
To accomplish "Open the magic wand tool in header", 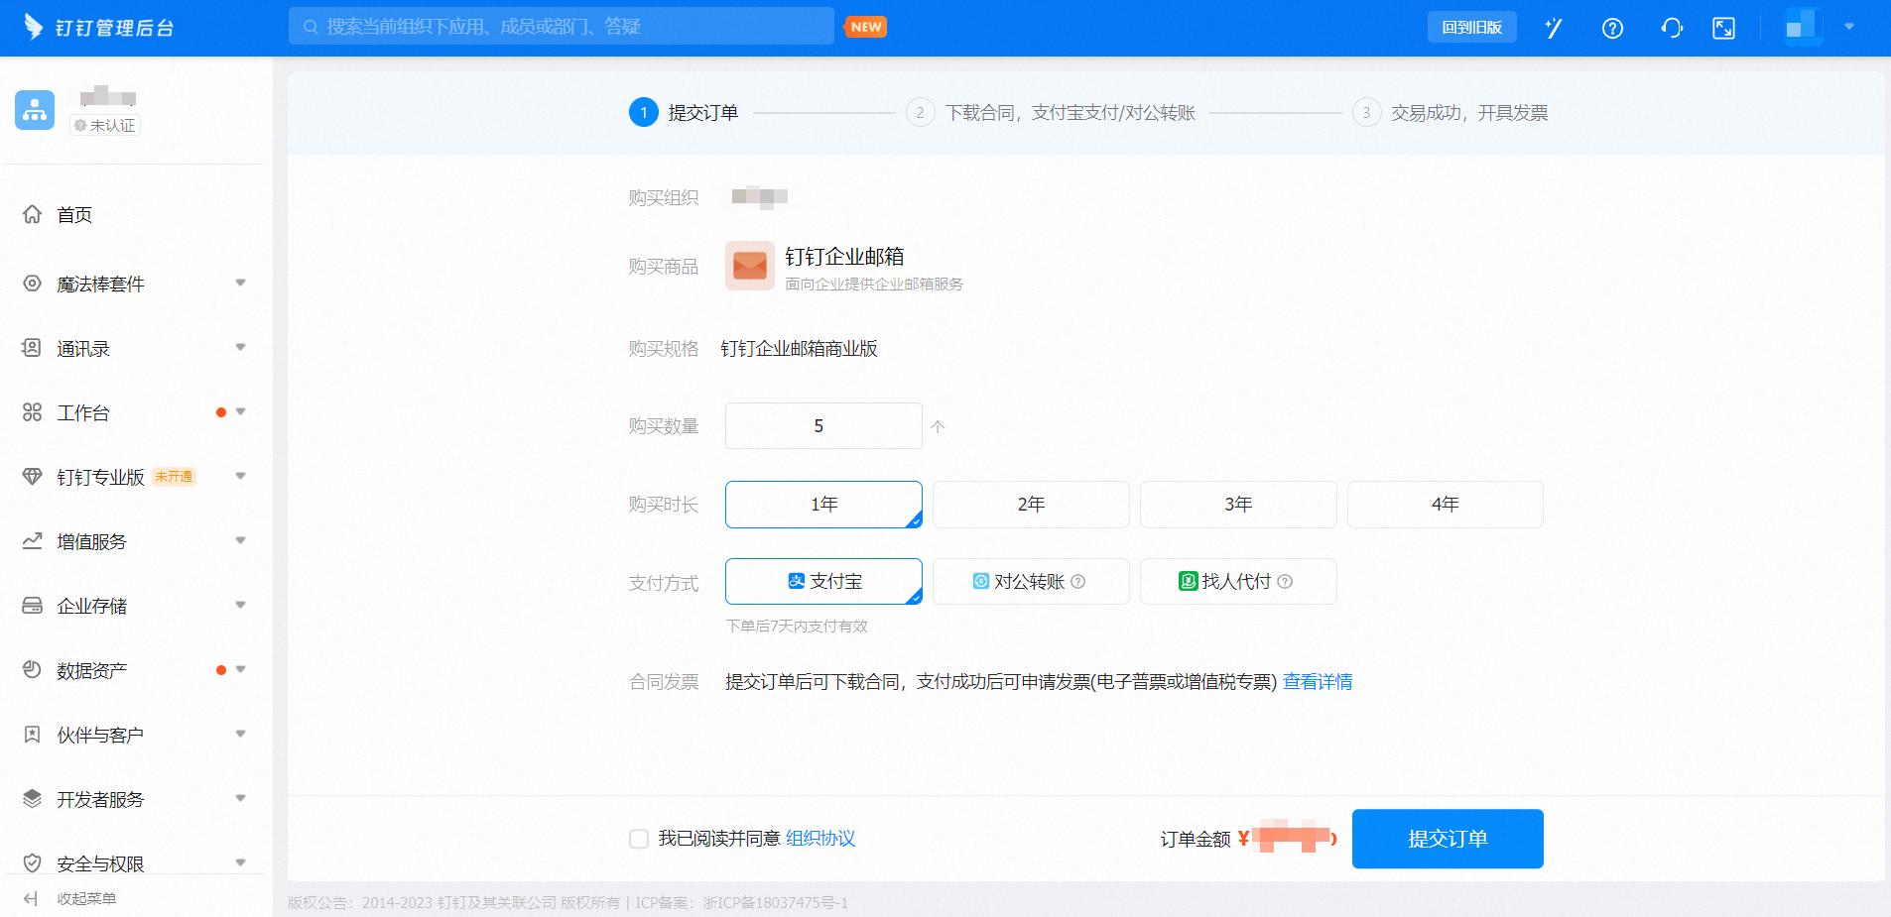I will point(1554,28).
